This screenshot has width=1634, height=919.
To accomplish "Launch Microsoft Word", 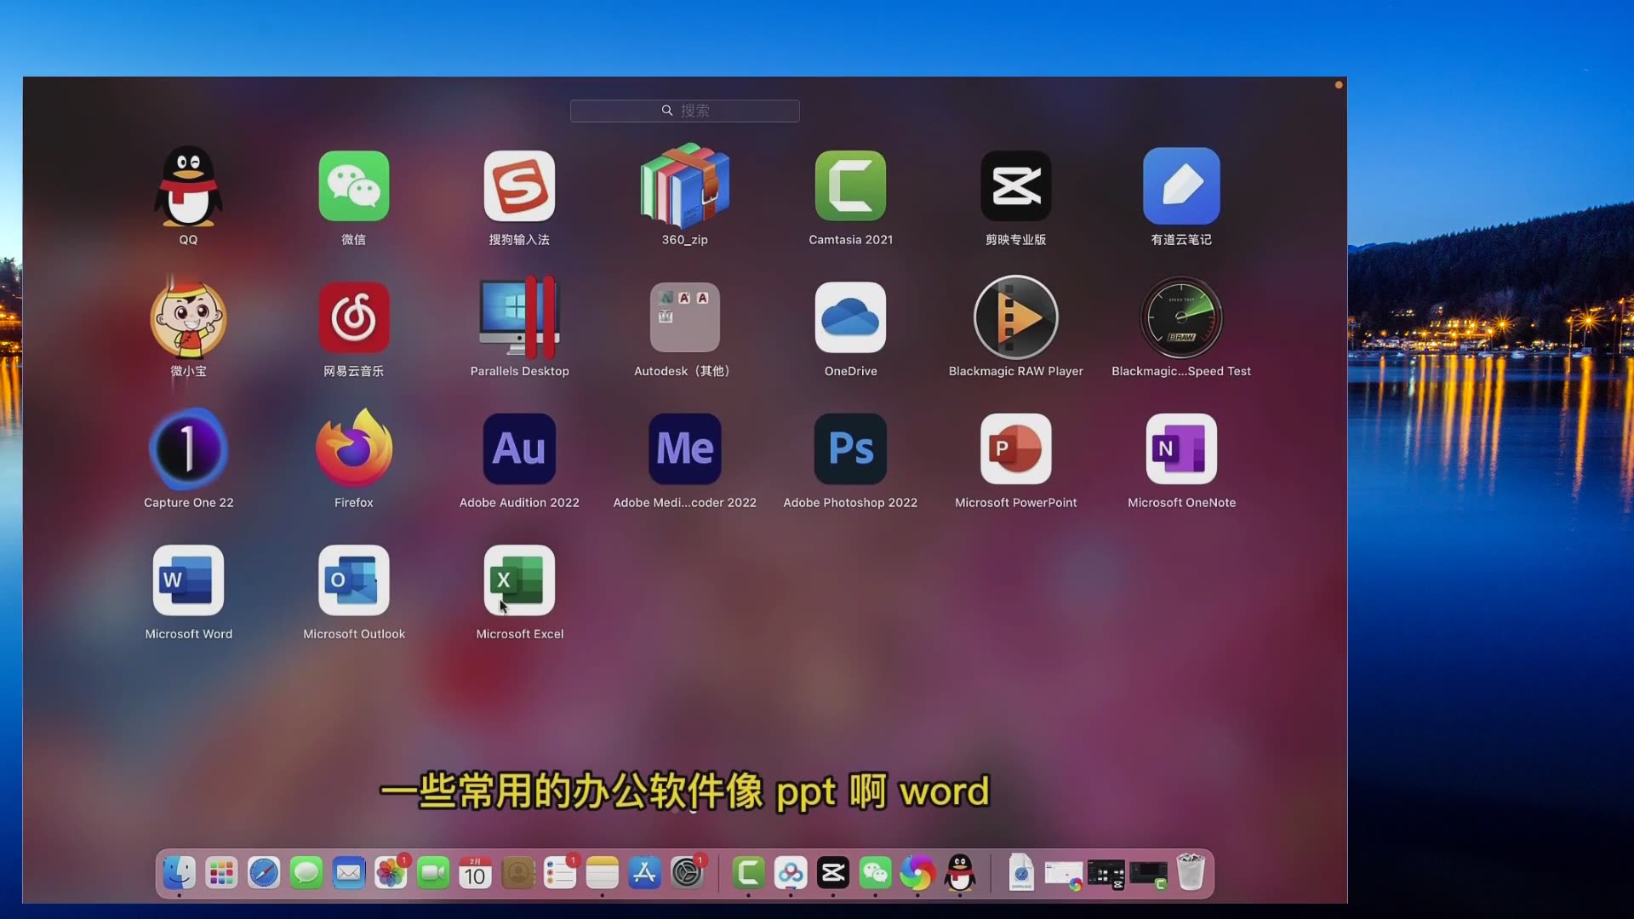I will (x=188, y=580).
